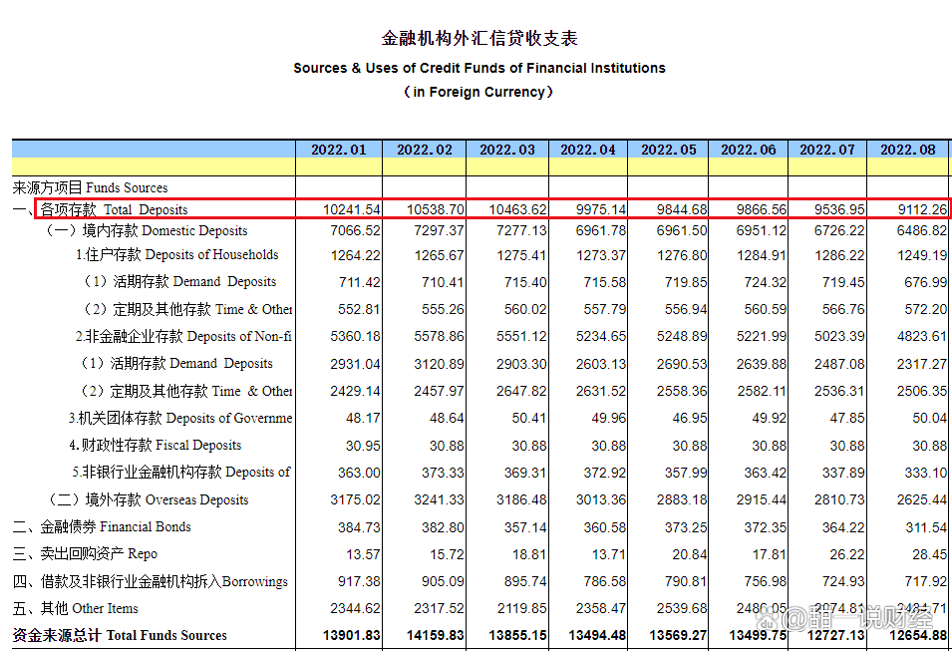Click the 金融债券 Financial Bonds label
Screen dimensions: 952x651
click(102, 526)
